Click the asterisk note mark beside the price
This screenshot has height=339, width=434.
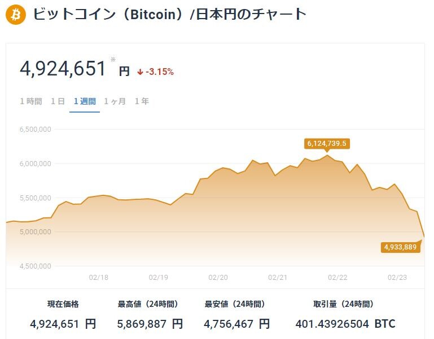[113, 59]
